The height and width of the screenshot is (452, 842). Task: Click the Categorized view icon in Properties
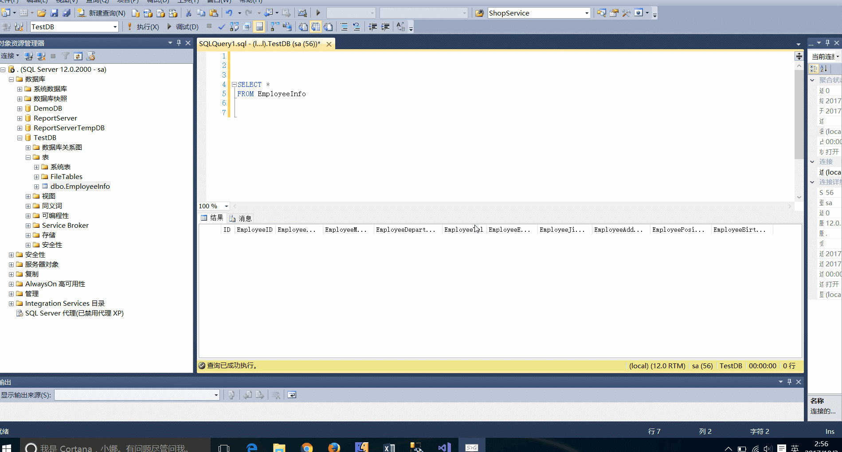(814, 69)
